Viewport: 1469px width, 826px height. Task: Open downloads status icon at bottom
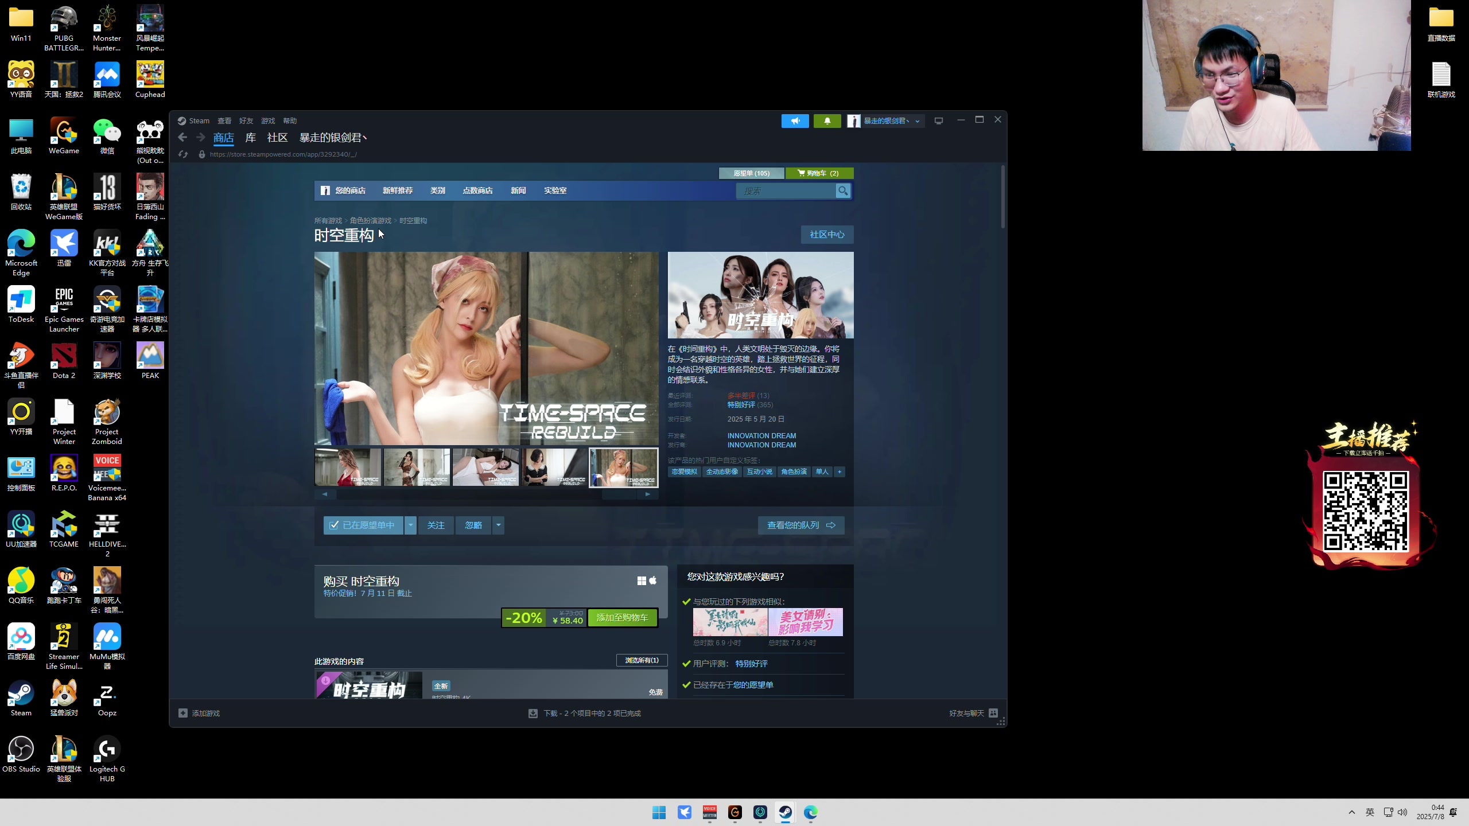click(x=533, y=713)
